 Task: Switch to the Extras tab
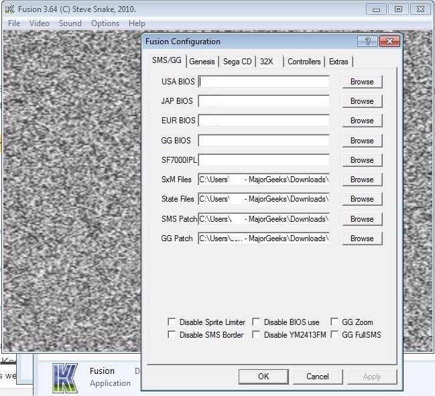(x=338, y=62)
